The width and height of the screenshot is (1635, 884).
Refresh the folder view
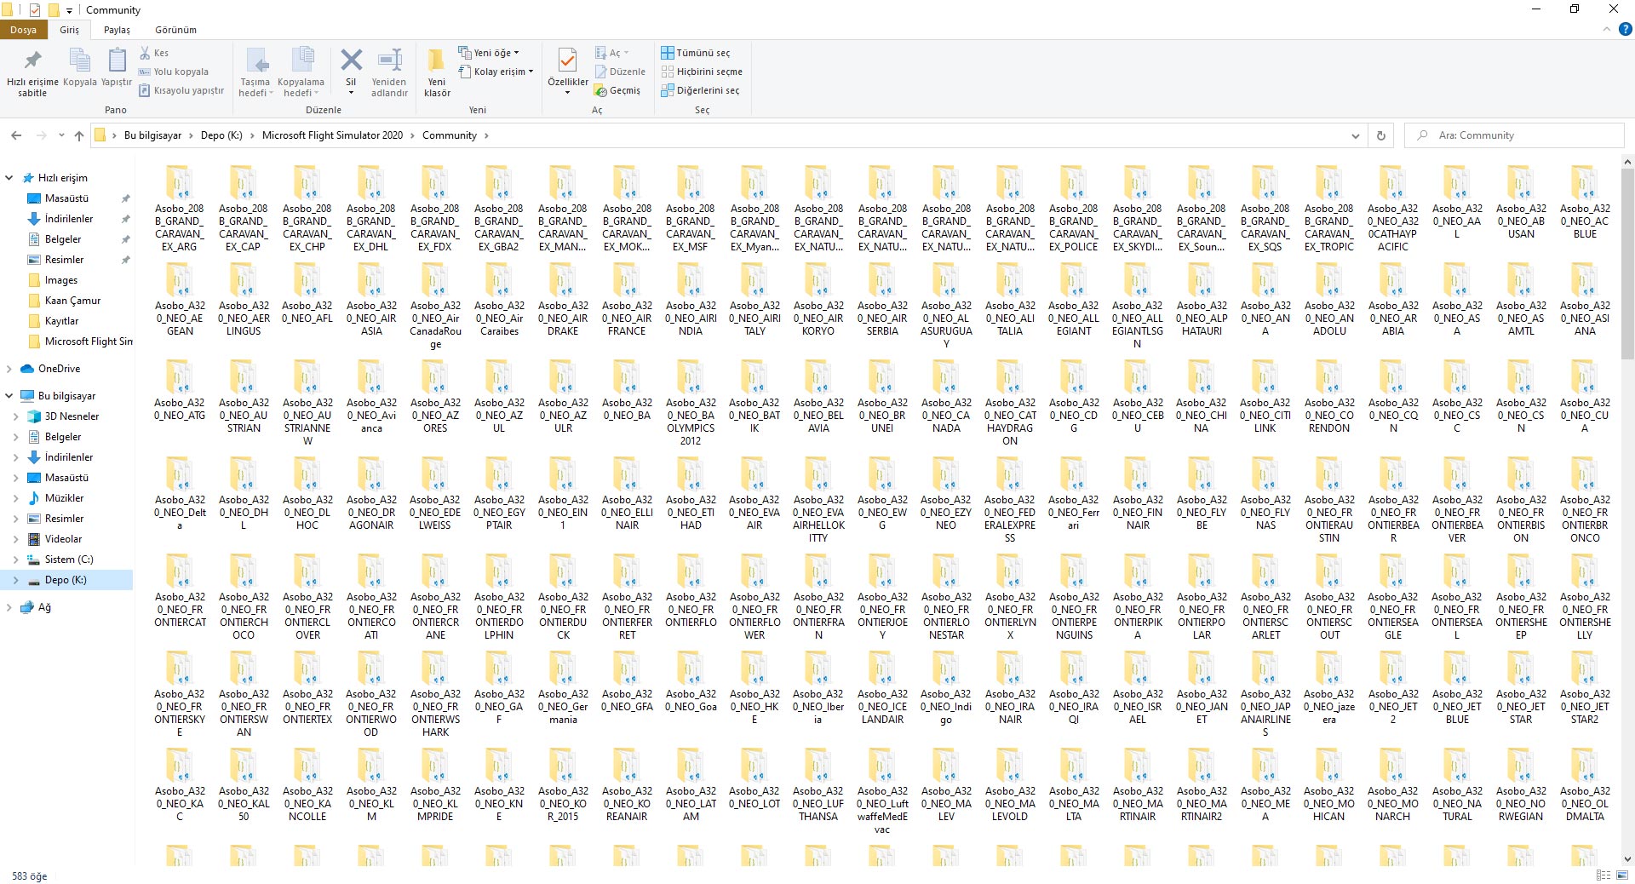1380,135
